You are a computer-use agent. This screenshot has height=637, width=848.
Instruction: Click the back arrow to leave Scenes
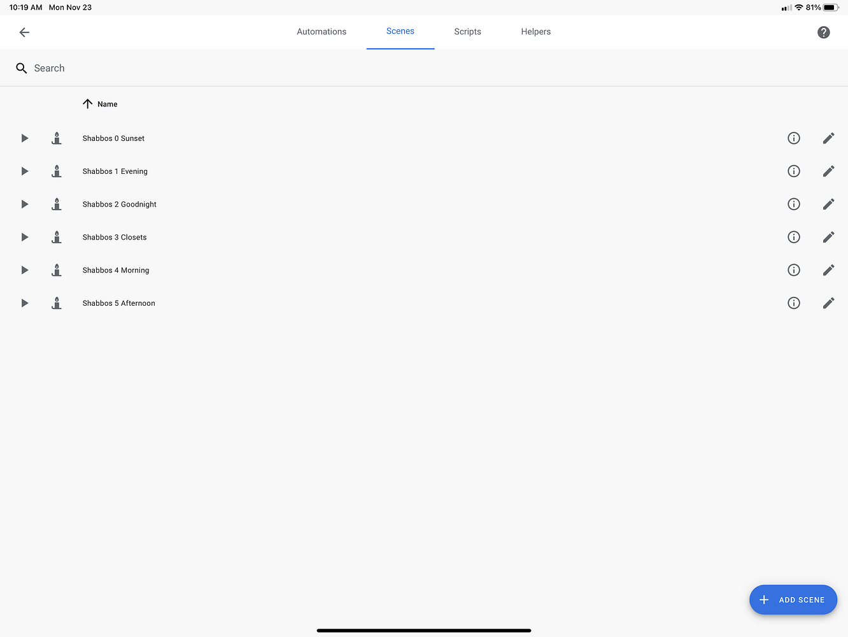coord(24,32)
